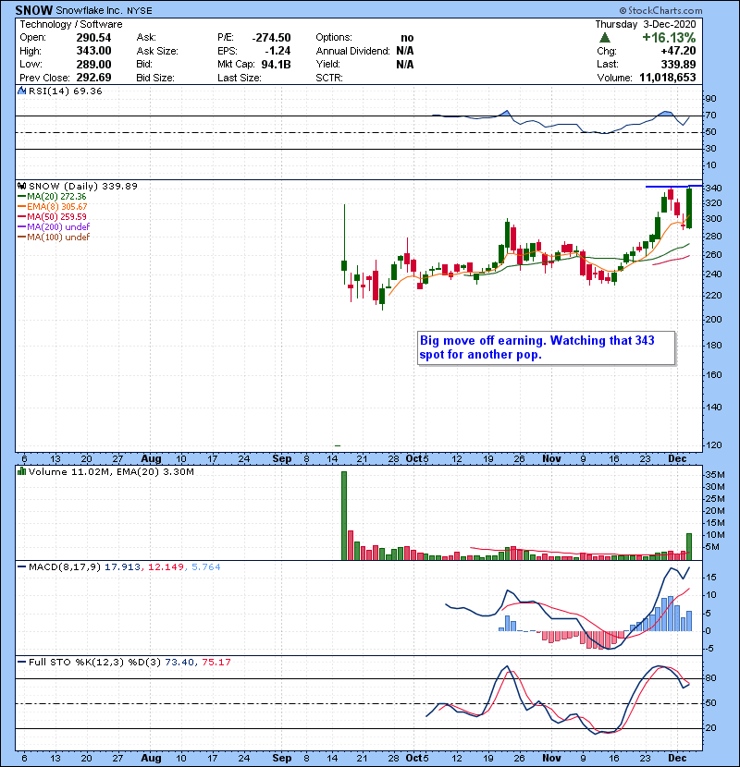Click the Mkt Cap value 94.1B
This screenshot has width=740, height=767.
tap(277, 64)
